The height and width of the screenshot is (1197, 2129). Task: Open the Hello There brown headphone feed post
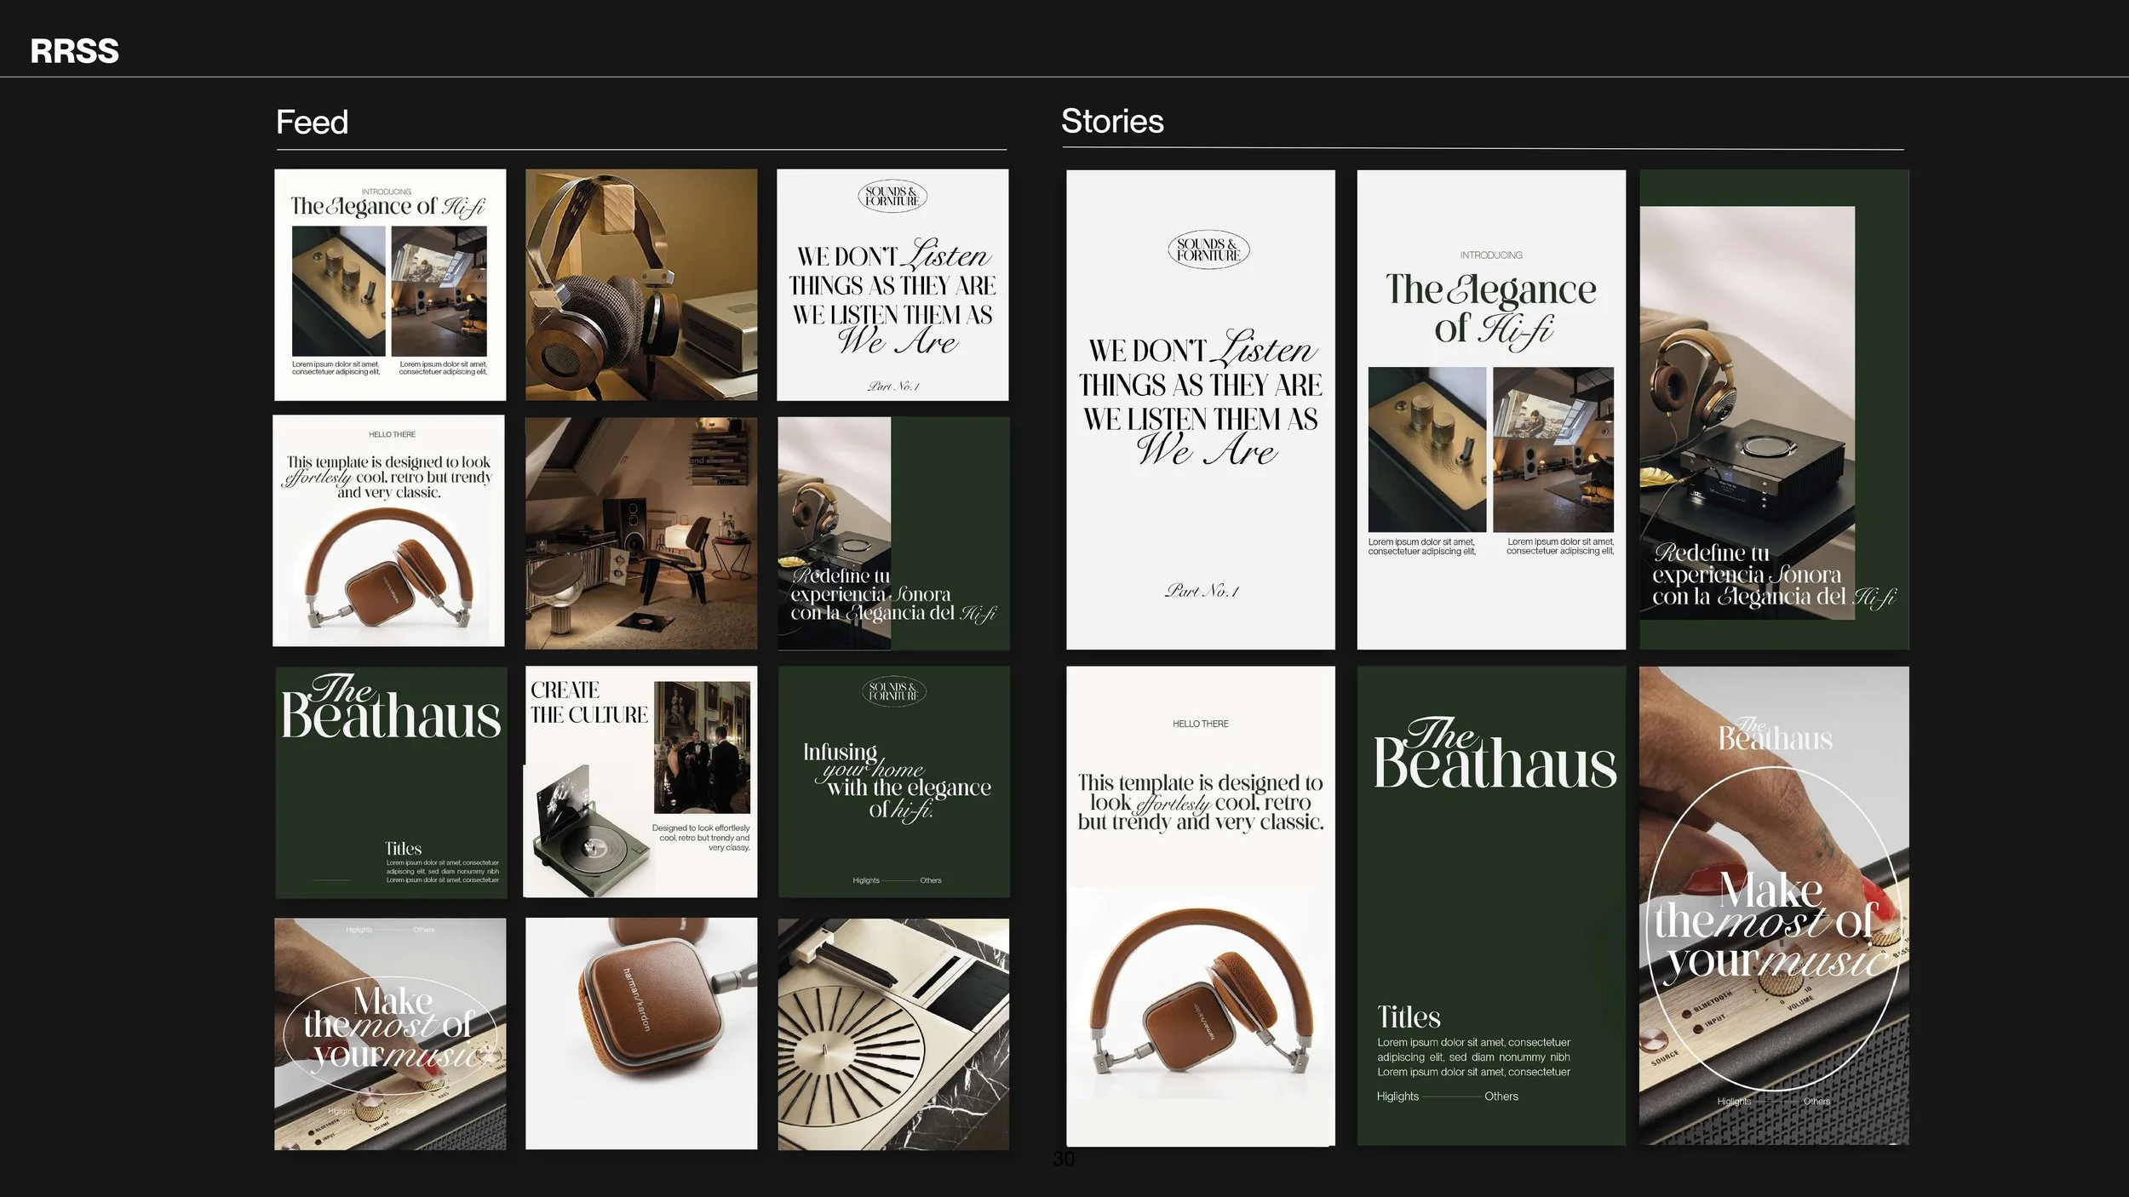pyautogui.click(x=389, y=531)
